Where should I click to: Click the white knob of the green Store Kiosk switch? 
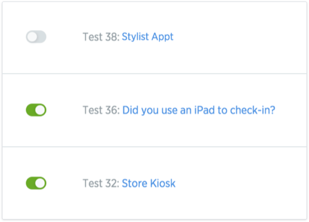click(40, 183)
